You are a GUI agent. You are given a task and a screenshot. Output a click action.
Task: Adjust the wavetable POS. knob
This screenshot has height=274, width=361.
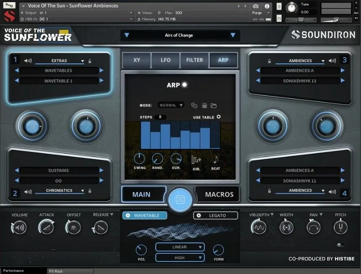point(141,250)
